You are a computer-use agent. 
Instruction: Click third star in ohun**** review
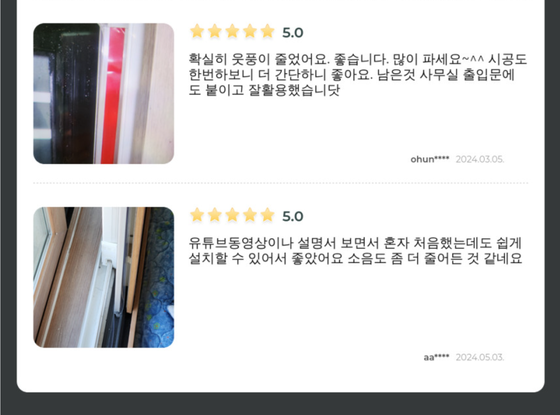click(233, 31)
